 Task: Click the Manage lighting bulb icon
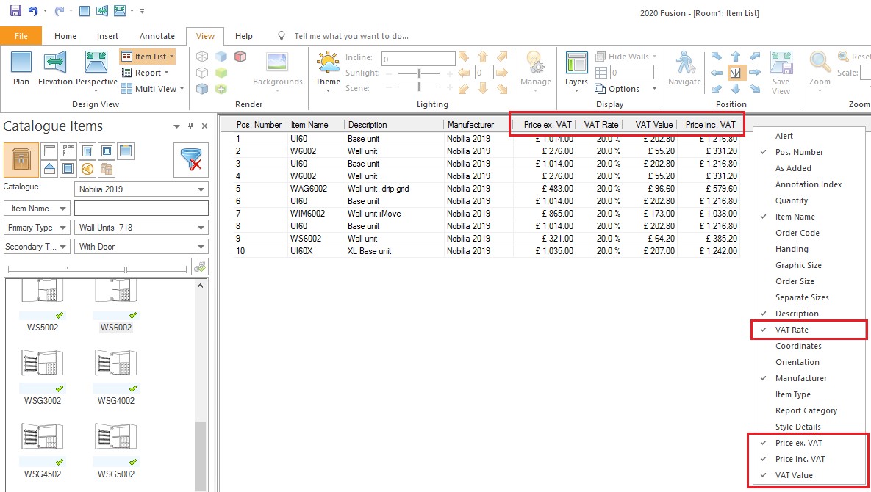(536, 70)
